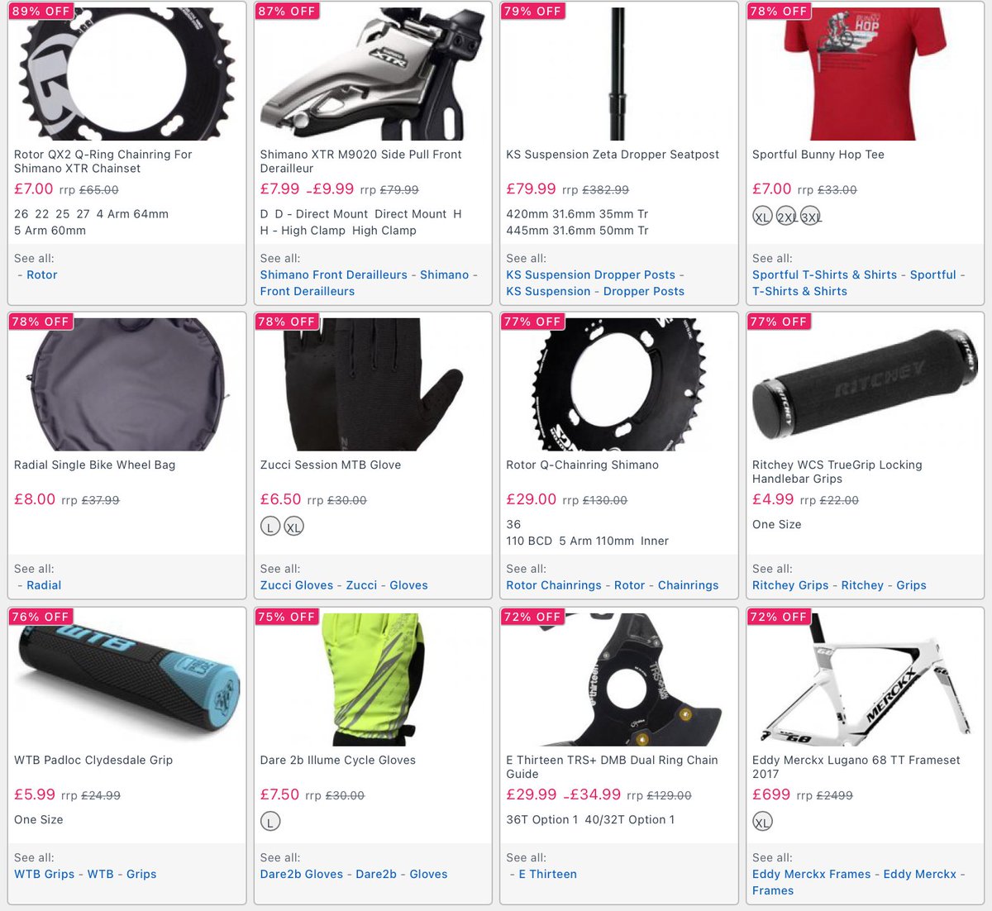Go to Ritchey Grips category link
This screenshot has width=992, height=911.
coord(790,584)
